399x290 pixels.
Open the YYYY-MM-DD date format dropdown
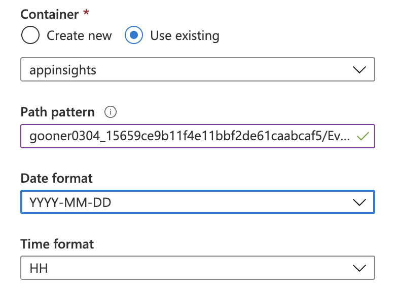pyautogui.click(x=197, y=202)
